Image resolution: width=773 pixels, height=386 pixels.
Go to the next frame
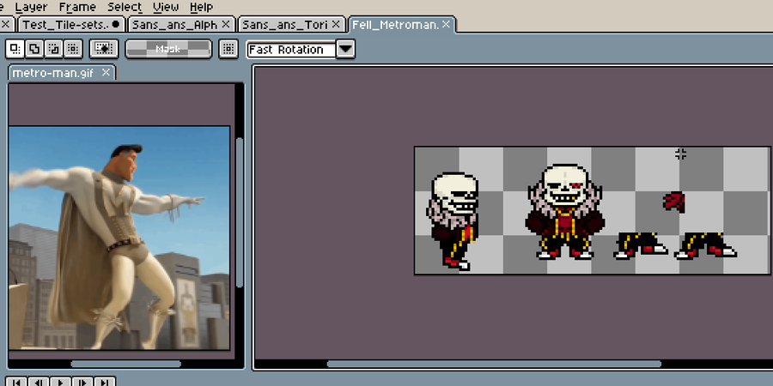[82, 382]
